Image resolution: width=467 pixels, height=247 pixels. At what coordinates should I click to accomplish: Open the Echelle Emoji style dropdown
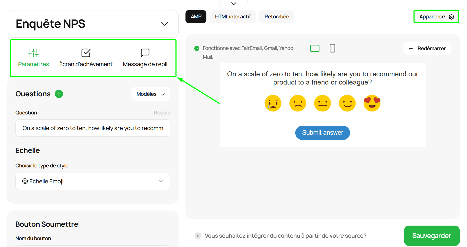click(92, 181)
